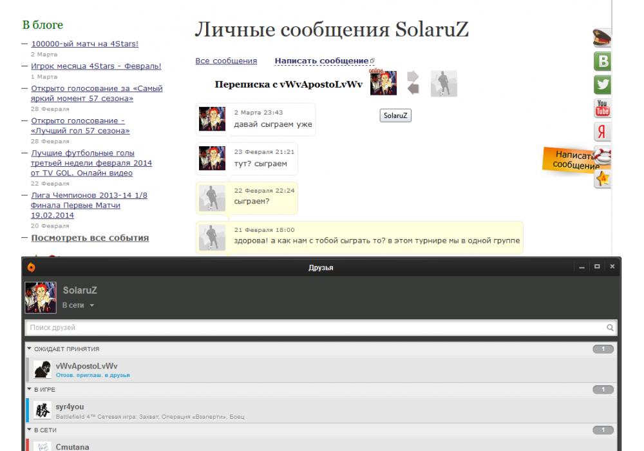Collapse the «В сети» friends group

[30, 430]
